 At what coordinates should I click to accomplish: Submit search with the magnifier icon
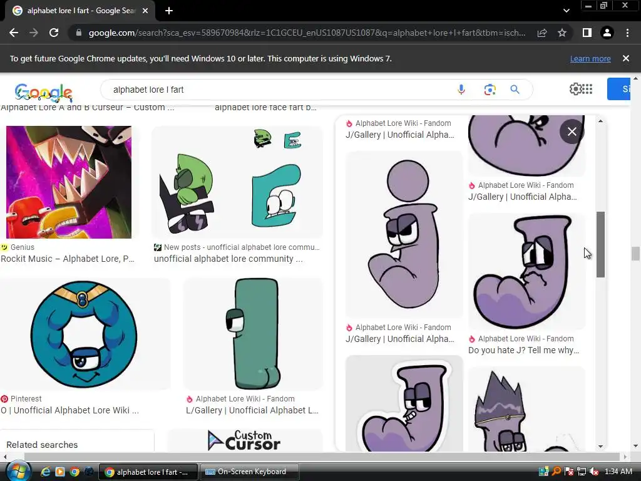click(x=515, y=90)
